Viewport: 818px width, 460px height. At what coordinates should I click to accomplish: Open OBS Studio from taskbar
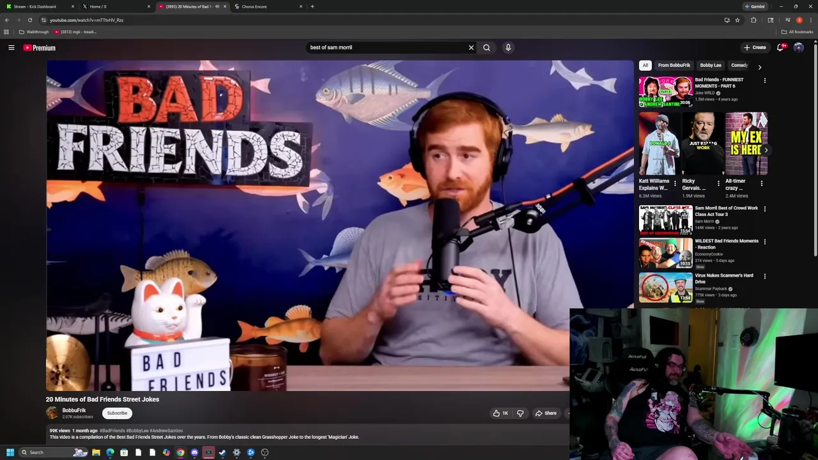tap(265, 452)
